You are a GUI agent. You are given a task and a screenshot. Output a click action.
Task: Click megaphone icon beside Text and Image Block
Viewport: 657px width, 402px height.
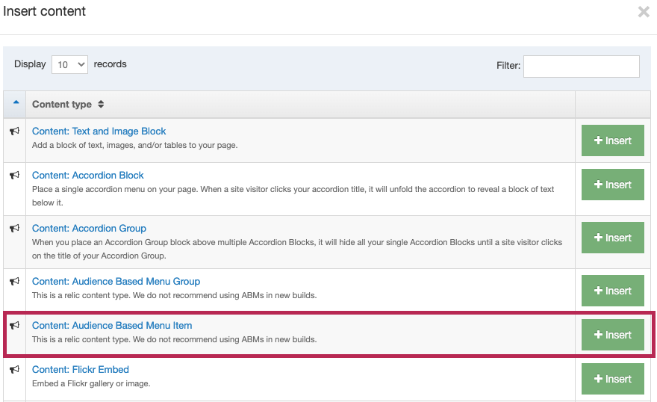(x=14, y=132)
